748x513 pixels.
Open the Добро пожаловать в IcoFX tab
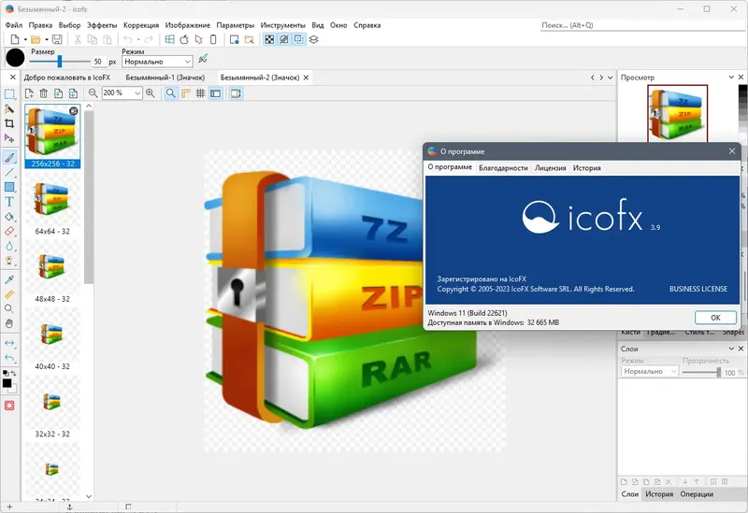tap(67, 78)
